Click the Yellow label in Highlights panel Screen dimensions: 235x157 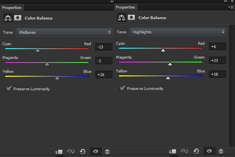click(121, 71)
